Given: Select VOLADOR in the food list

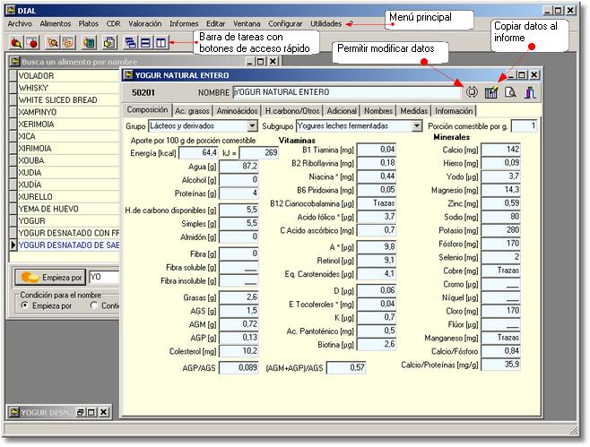Looking at the screenshot, I should click(x=68, y=76).
